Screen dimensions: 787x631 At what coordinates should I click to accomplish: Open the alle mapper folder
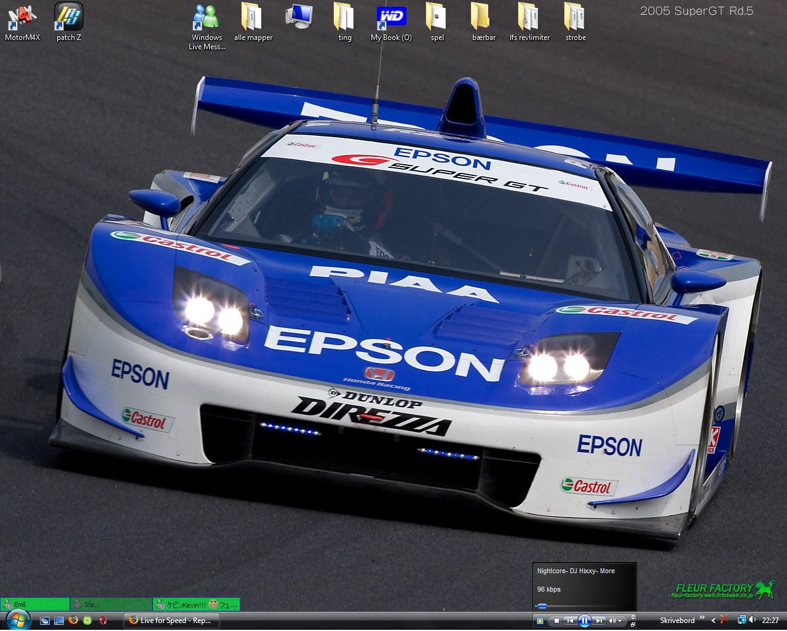click(x=253, y=22)
